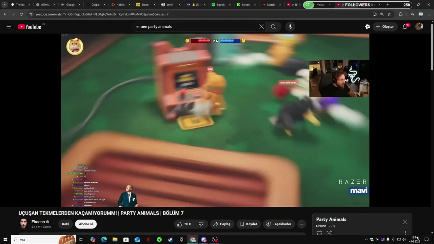Join channel with Katıl button
Screen dimensions: 434x244
click(65, 224)
